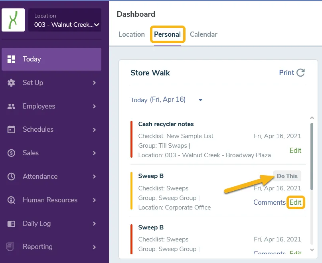Click the Group: Till Swaps text
Viewport: 322px width, 263px height.
164,146
